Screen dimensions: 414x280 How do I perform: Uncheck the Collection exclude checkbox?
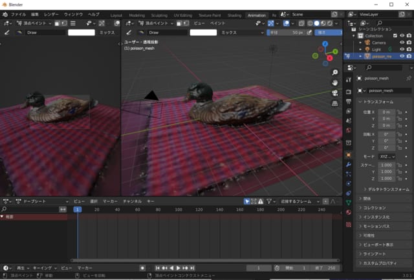tap(395, 35)
